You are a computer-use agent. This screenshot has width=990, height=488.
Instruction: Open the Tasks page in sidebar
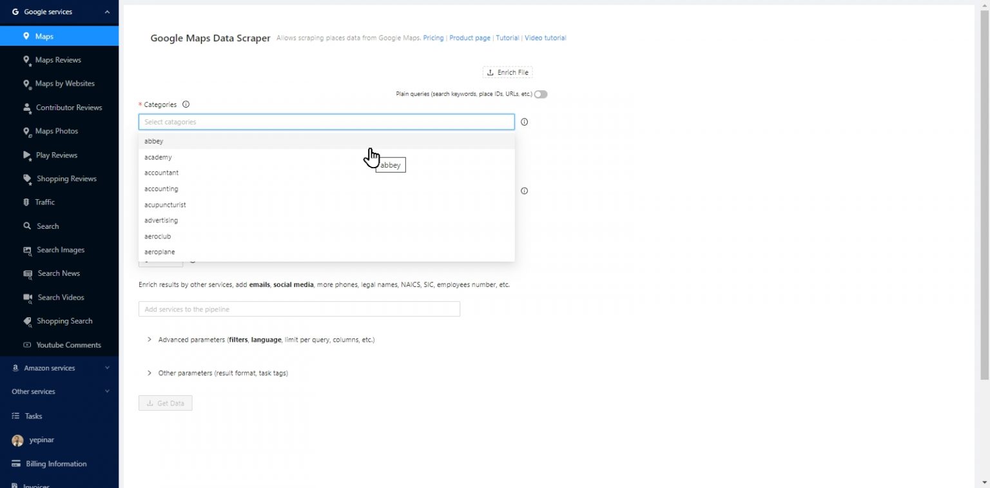(x=33, y=416)
